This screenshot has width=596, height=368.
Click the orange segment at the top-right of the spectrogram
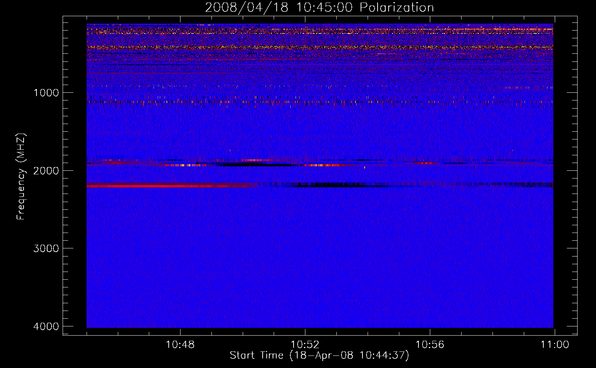pyautogui.click(x=541, y=28)
